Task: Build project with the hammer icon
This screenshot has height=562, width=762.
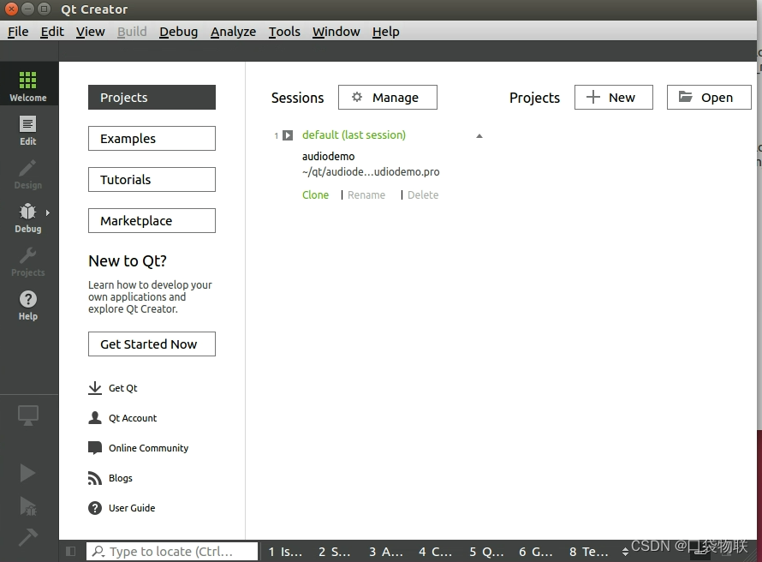Action: 27,537
